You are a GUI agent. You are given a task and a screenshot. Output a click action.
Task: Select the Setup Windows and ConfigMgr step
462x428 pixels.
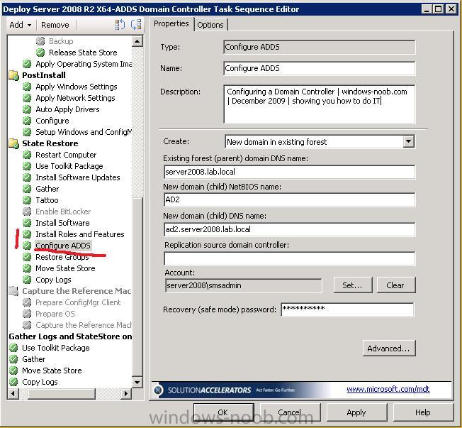click(84, 132)
